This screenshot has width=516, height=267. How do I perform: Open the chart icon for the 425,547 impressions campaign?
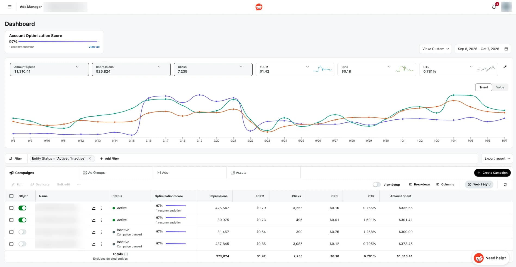94,208
